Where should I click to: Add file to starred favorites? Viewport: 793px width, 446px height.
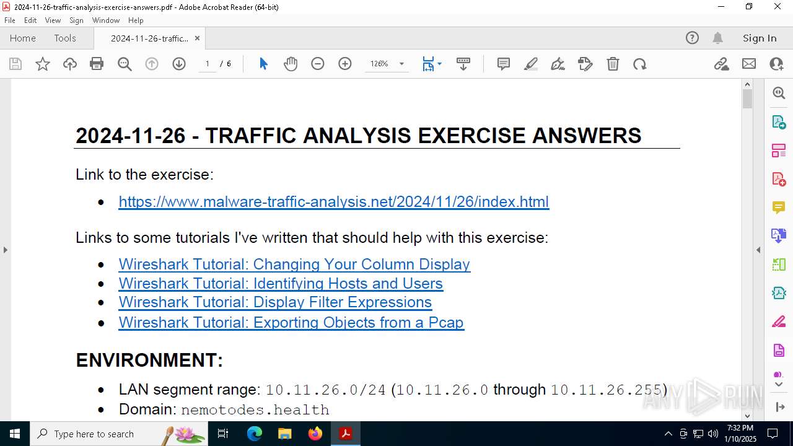click(43, 64)
